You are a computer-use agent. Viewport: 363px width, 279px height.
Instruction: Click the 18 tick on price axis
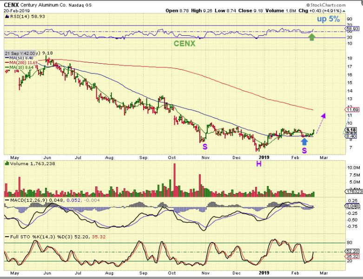[x=350, y=58]
